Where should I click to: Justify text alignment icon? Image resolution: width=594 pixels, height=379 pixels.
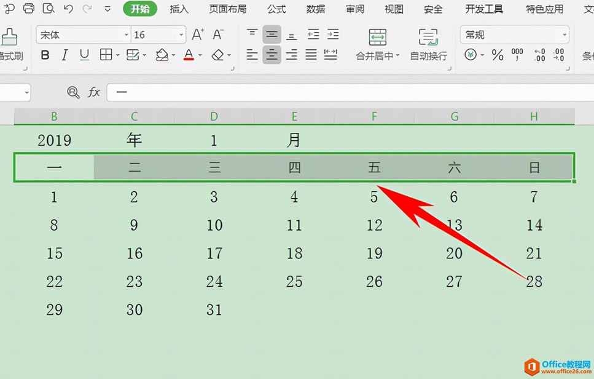(x=311, y=55)
